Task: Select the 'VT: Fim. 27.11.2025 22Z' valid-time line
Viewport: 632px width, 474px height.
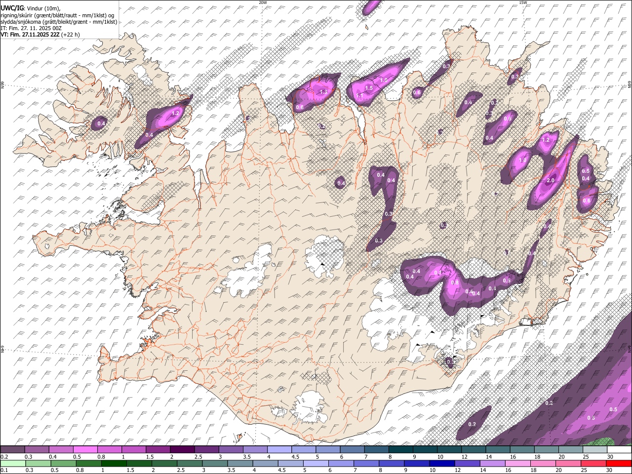Action: tap(31, 35)
